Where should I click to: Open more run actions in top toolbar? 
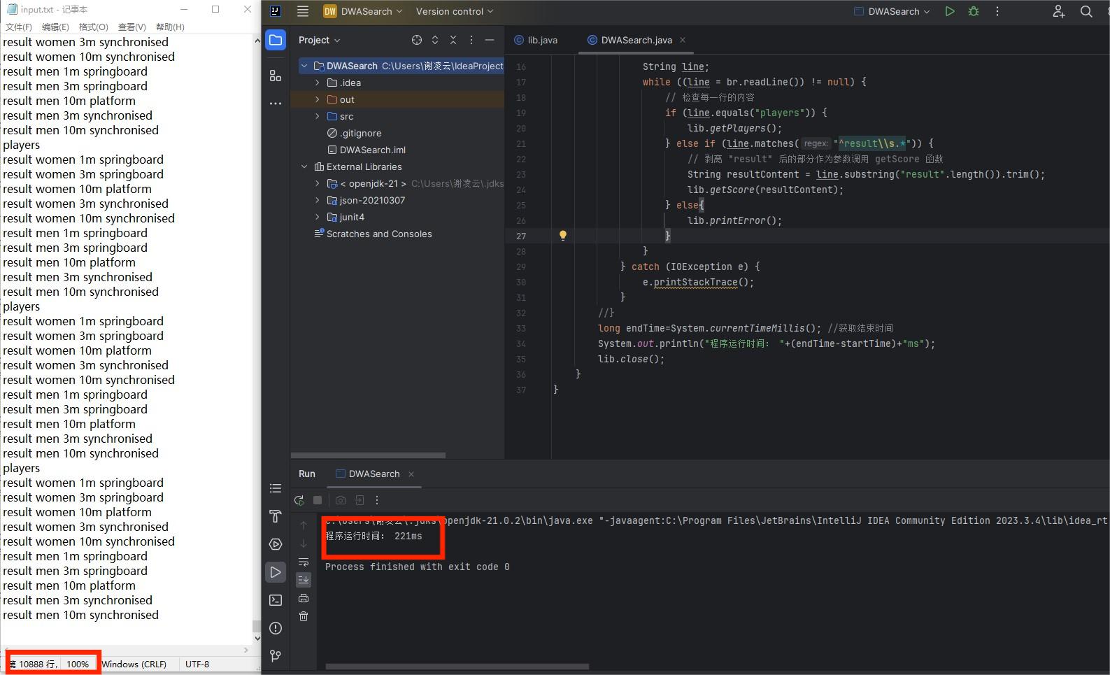coord(997,11)
